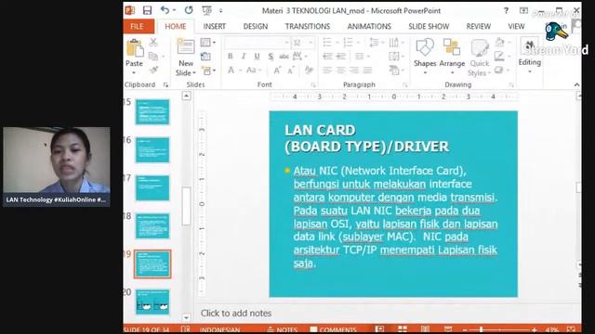
Task: Click 'Click to add notes' area
Action: [236, 314]
